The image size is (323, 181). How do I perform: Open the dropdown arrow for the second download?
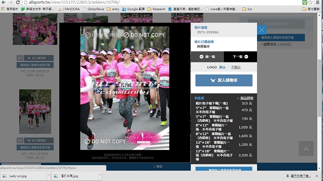coord(100,176)
